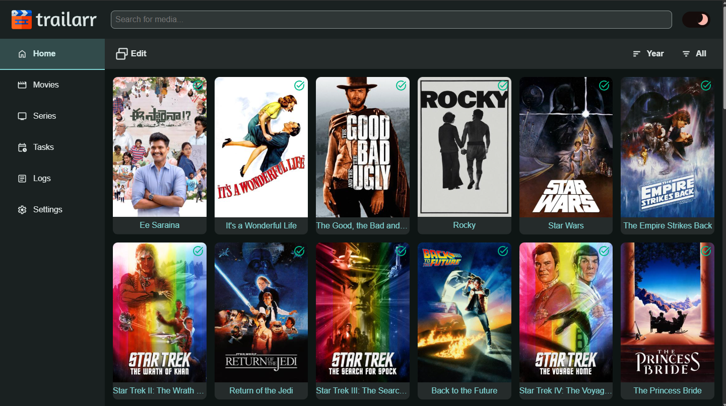726x406 pixels.
Task: Click the 'The Good, the Bad and…' title
Action: [363, 225]
